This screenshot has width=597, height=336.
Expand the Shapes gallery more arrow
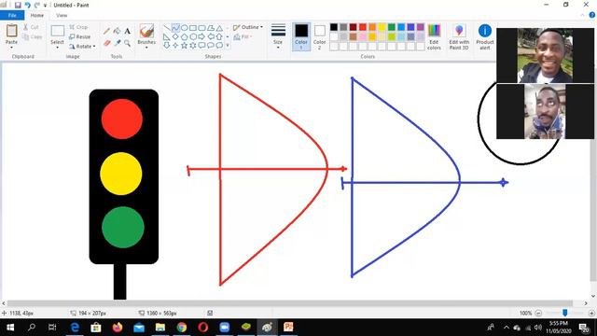(x=228, y=46)
